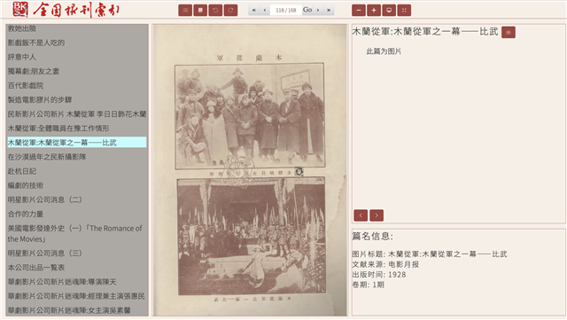Screen dimensions: 567x320
Task: Click the page number input field
Action: (x=285, y=10)
